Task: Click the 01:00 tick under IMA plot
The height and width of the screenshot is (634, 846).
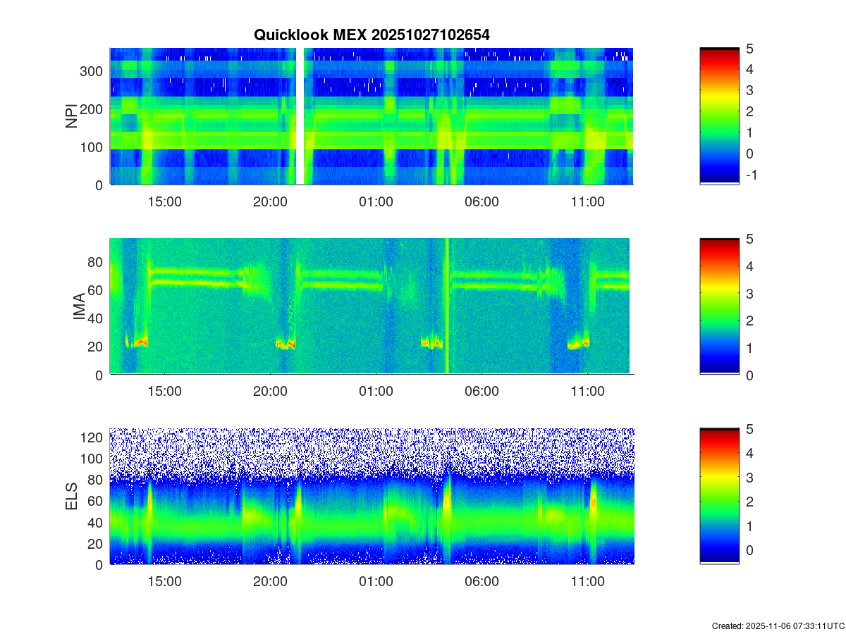Action: pyautogui.click(x=376, y=392)
